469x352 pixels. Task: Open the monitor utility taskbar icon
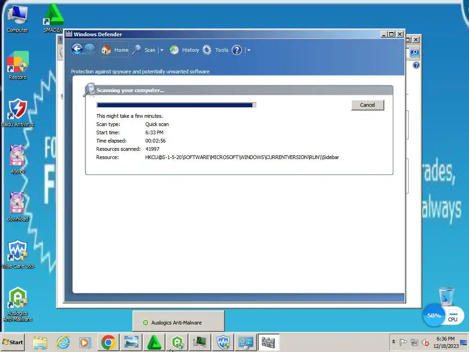[200, 342]
